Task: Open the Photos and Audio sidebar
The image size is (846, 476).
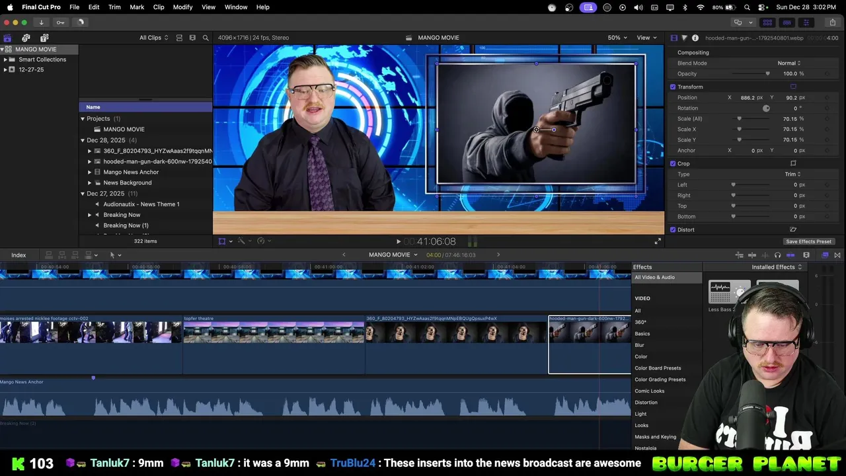Action: tap(26, 38)
